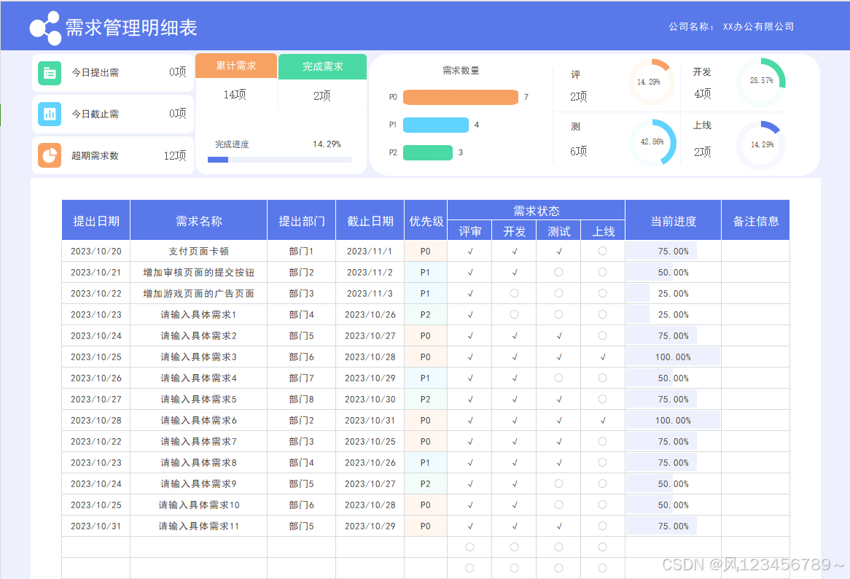Viewport: 850px width, 579px height.
Task: Toggle 测试 status for 请输入具体需求10
Action: pyautogui.click(x=558, y=505)
